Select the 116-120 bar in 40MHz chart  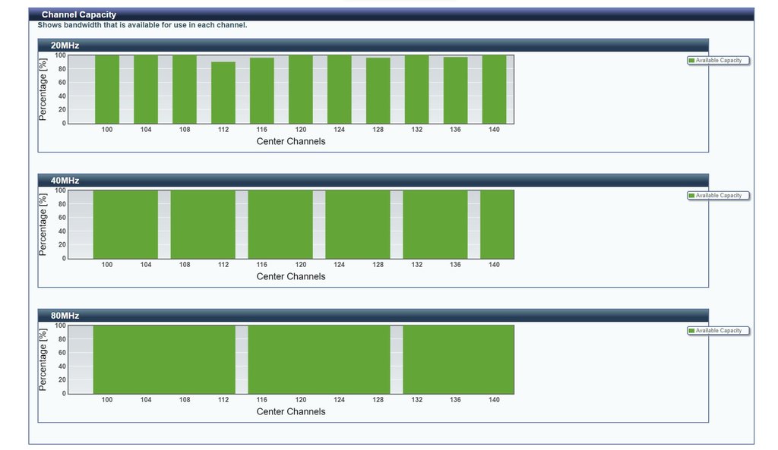(280, 225)
